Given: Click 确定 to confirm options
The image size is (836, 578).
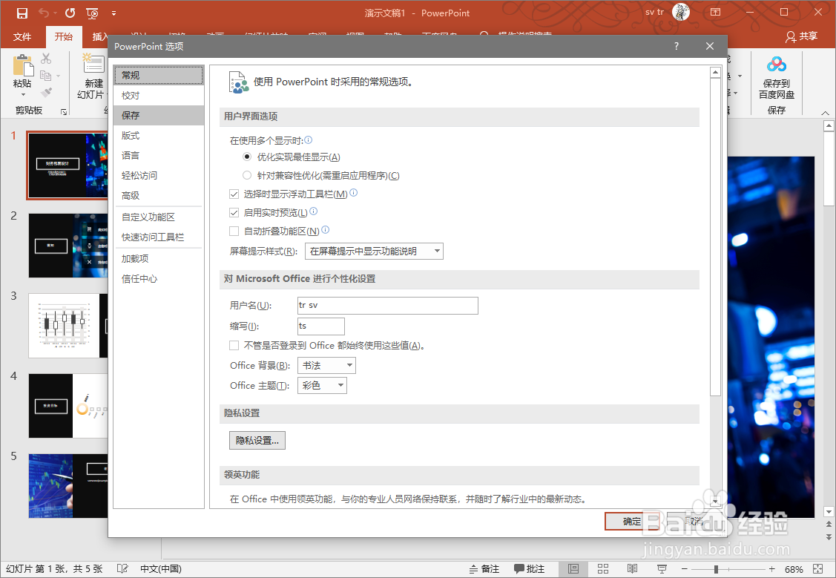Looking at the screenshot, I should pyautogui.click(x=632, y=522).
